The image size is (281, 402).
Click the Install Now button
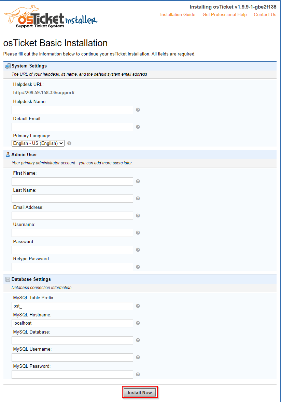(x=140, y=392)
